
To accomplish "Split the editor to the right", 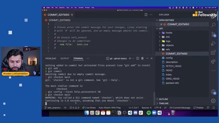I will [146, 15].
